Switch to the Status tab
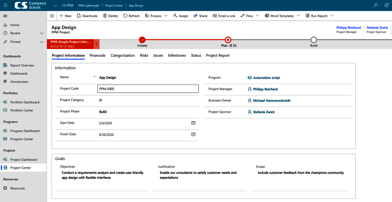Screen dimensions: 392x202 click(x=196, y=55)
